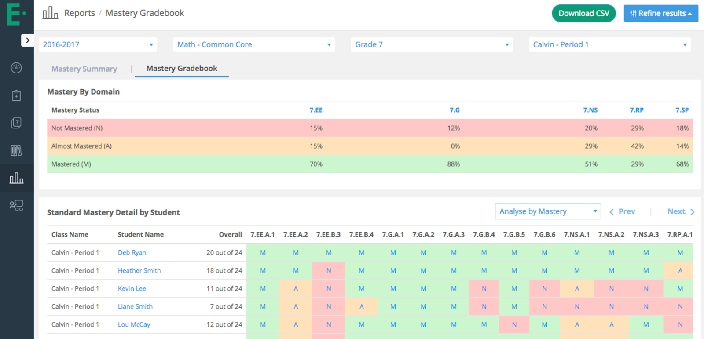Open the manage class icon in sidebar
704x339 pixels.
pyautogui.click(x=16, y=205)
